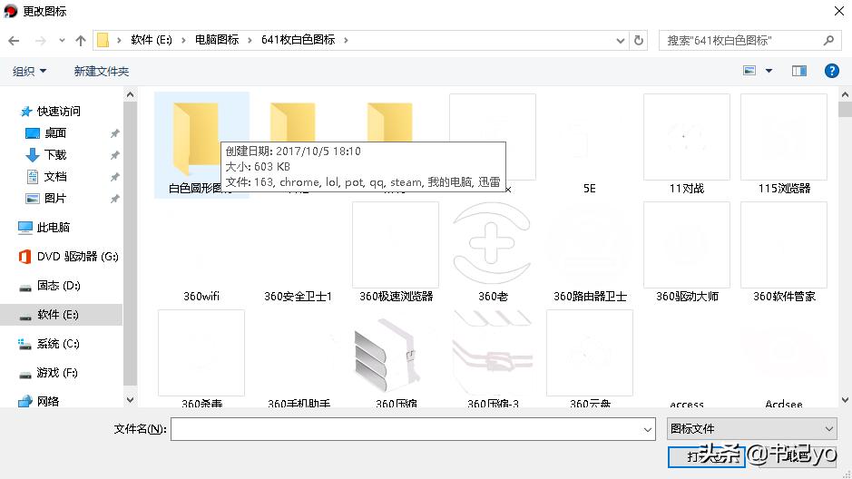Select the 11对战 icon file
The width and height of the screenshot is (852, 479).
[x=687, y=145]
